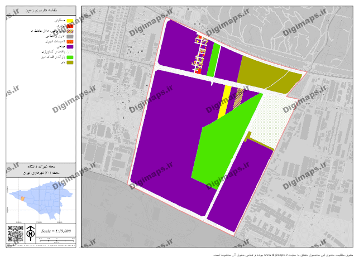Screen dimensions: 359x257
Task: Select the red commercial legend swatch
Action: point(70,26)
